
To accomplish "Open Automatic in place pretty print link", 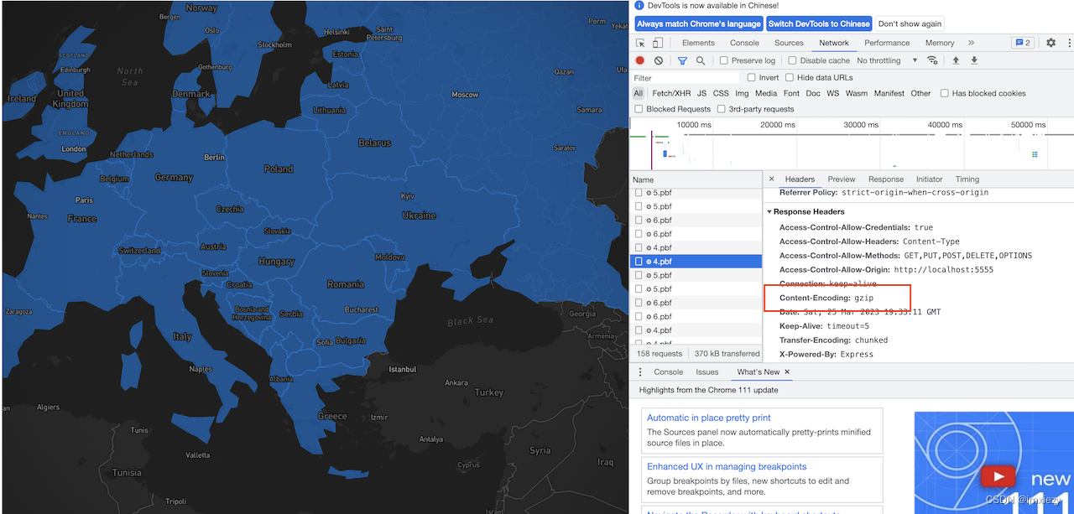I will (x=709, y=418).
